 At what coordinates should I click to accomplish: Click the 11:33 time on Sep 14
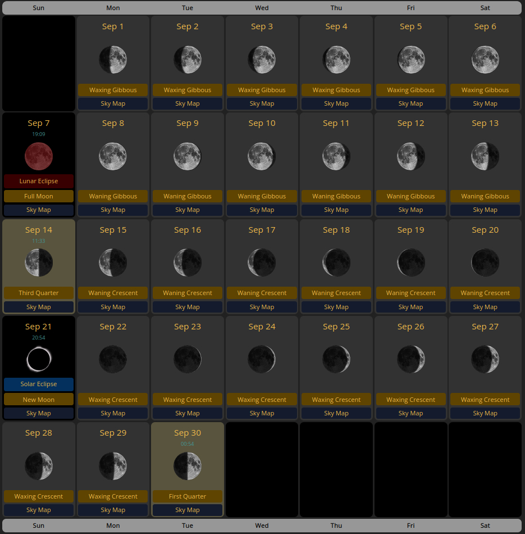[39, 241]
